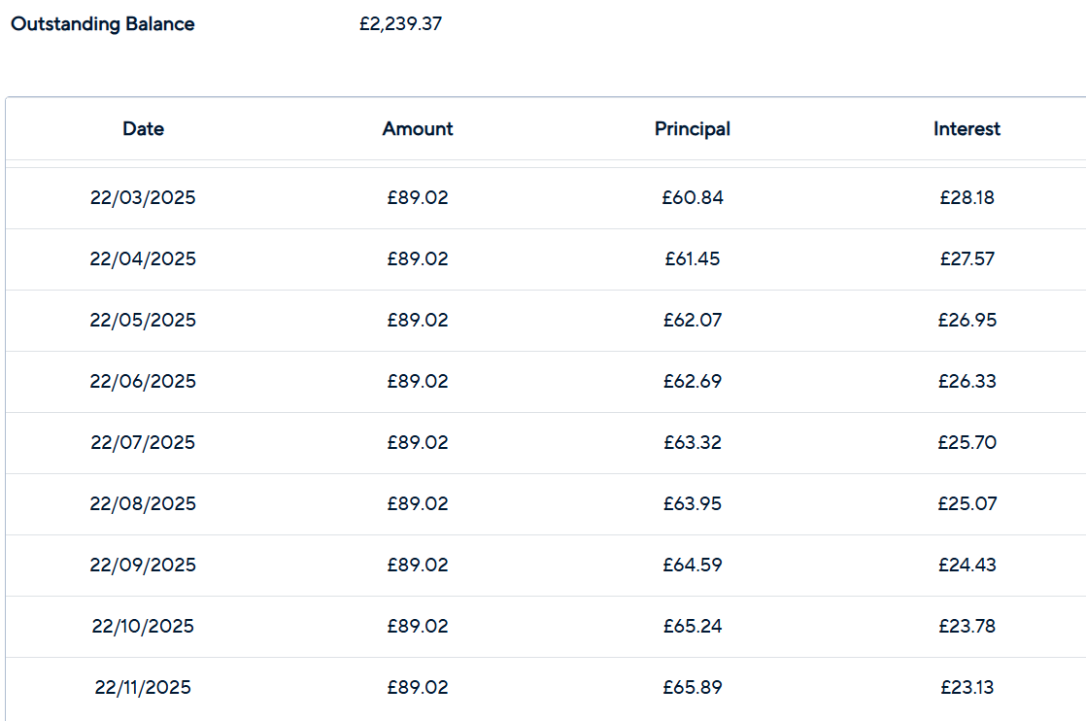This screenshot has height=721, width=1086.
Task: Click the £63.95 principal amount
Action: click(x=693, y=503)
